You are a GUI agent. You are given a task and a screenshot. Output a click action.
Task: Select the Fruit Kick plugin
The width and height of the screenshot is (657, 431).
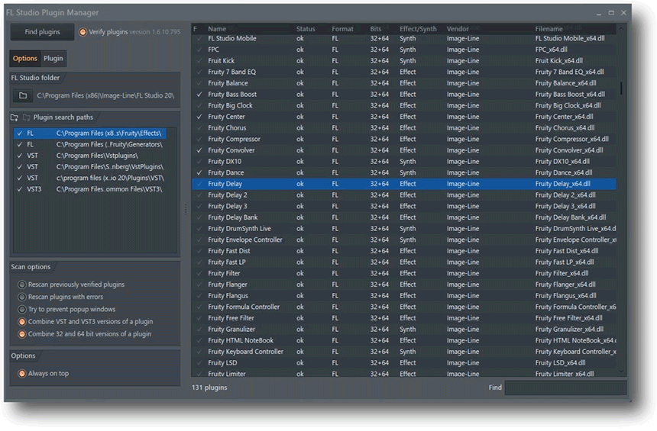tap(404, 61)
